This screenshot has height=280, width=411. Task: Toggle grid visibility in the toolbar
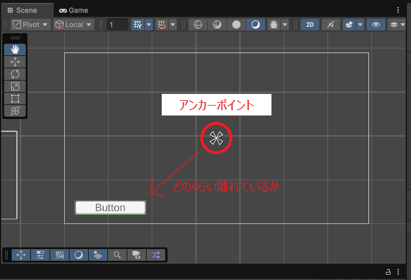pyautogui.click(x=138, y=24)
